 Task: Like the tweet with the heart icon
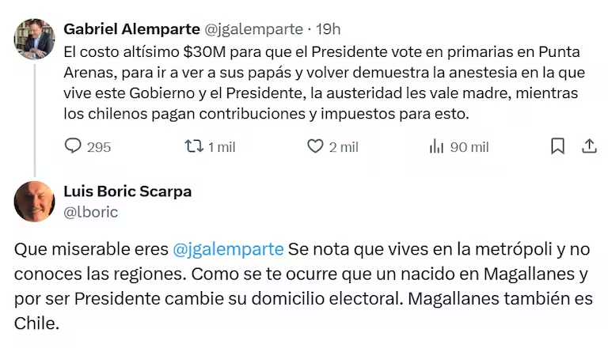tap(315, 146)
